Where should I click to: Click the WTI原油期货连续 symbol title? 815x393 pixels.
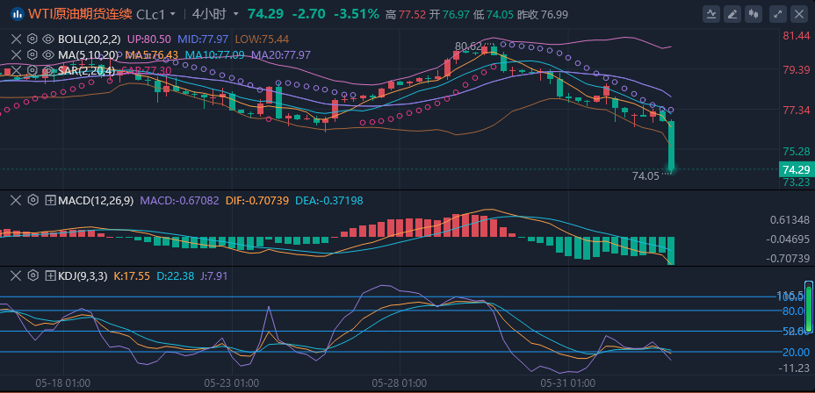[x=77, y=14]
